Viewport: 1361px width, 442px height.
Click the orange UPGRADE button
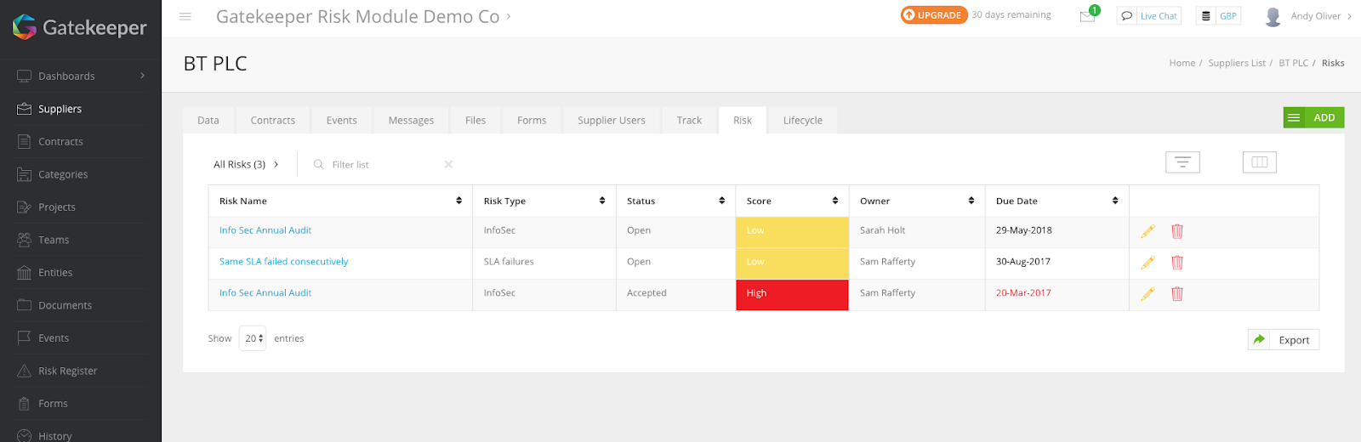pos(934,15)
